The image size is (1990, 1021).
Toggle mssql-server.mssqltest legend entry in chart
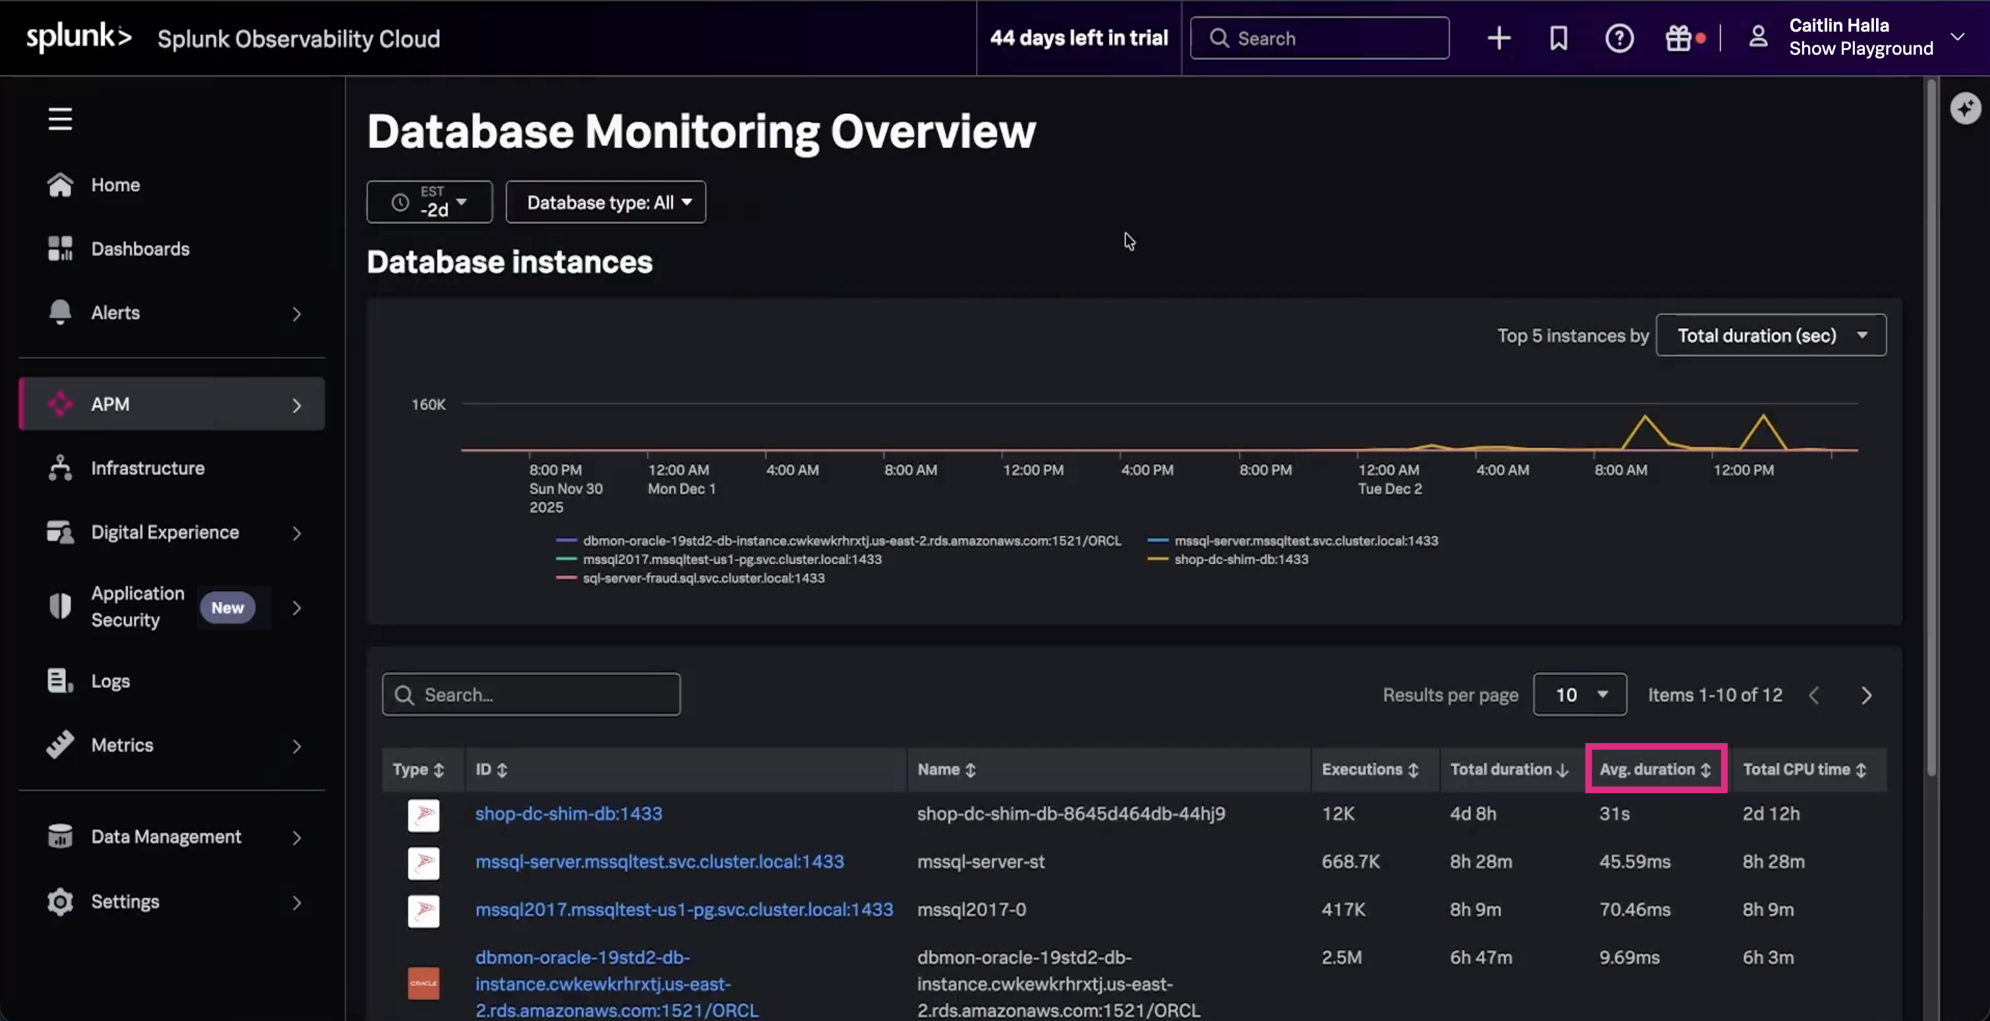click(x=1293, y=541)
